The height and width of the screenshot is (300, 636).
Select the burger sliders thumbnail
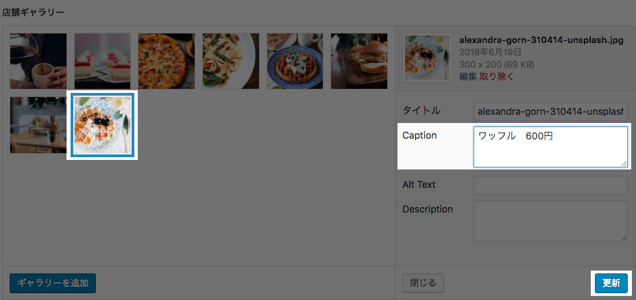[x=359, y=61]
